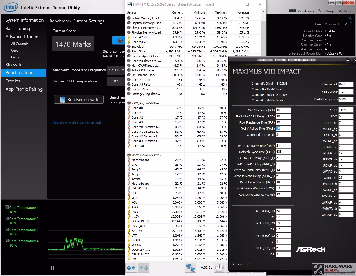Uncheck Core Temperature 1 checkbox

[x=7, y=207]
